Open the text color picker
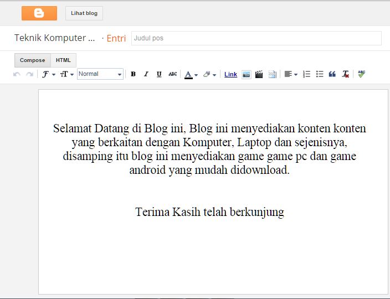The height and width of the screenshot is (299, 390). click(x=191, y=74)
